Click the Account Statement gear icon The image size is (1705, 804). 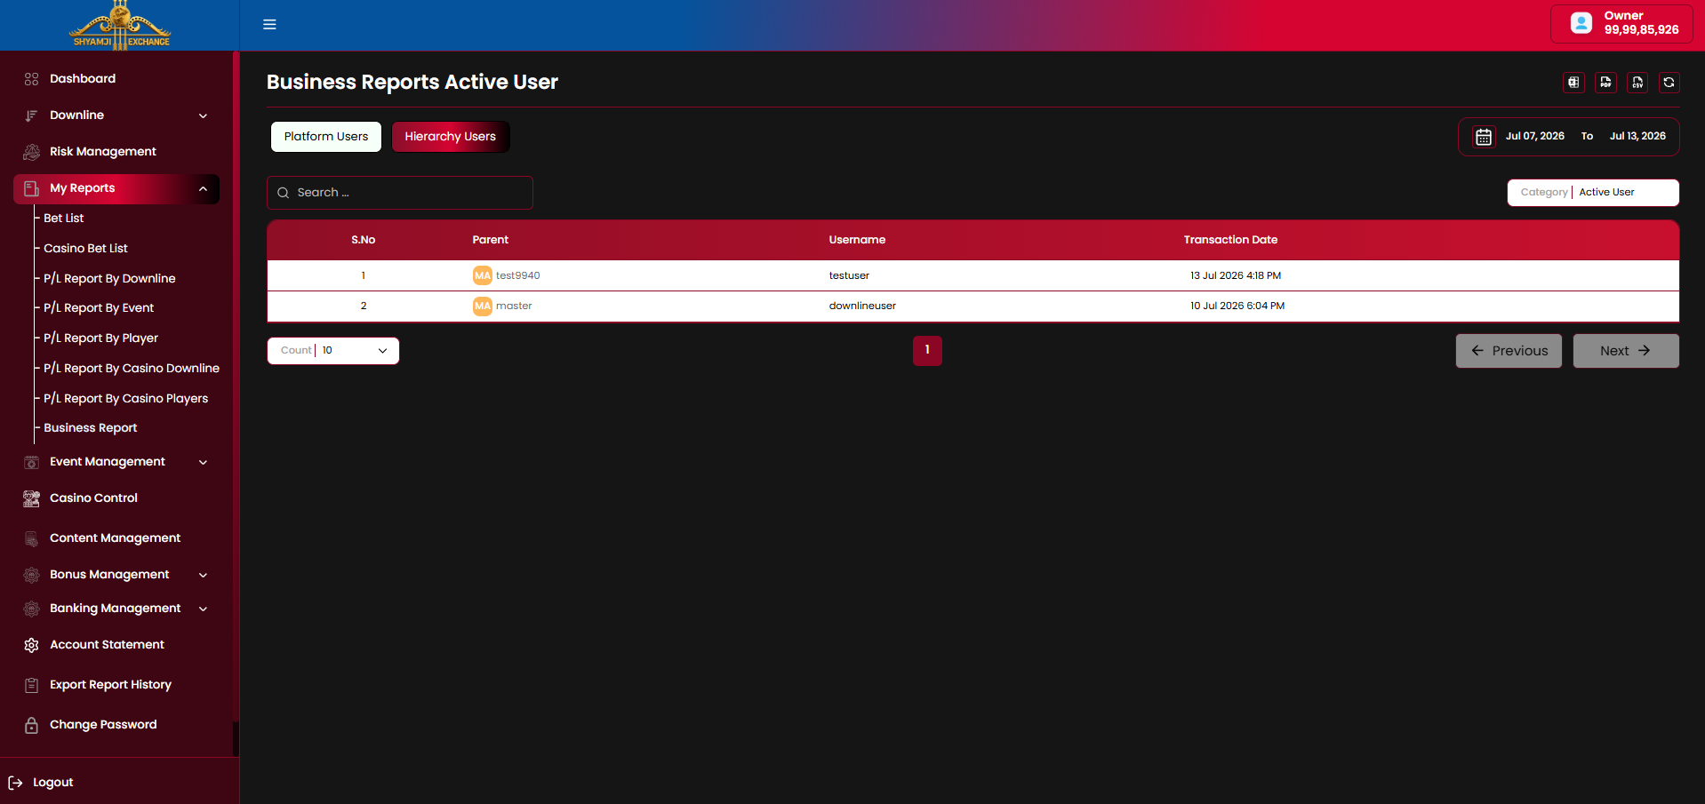click(31, 645)
